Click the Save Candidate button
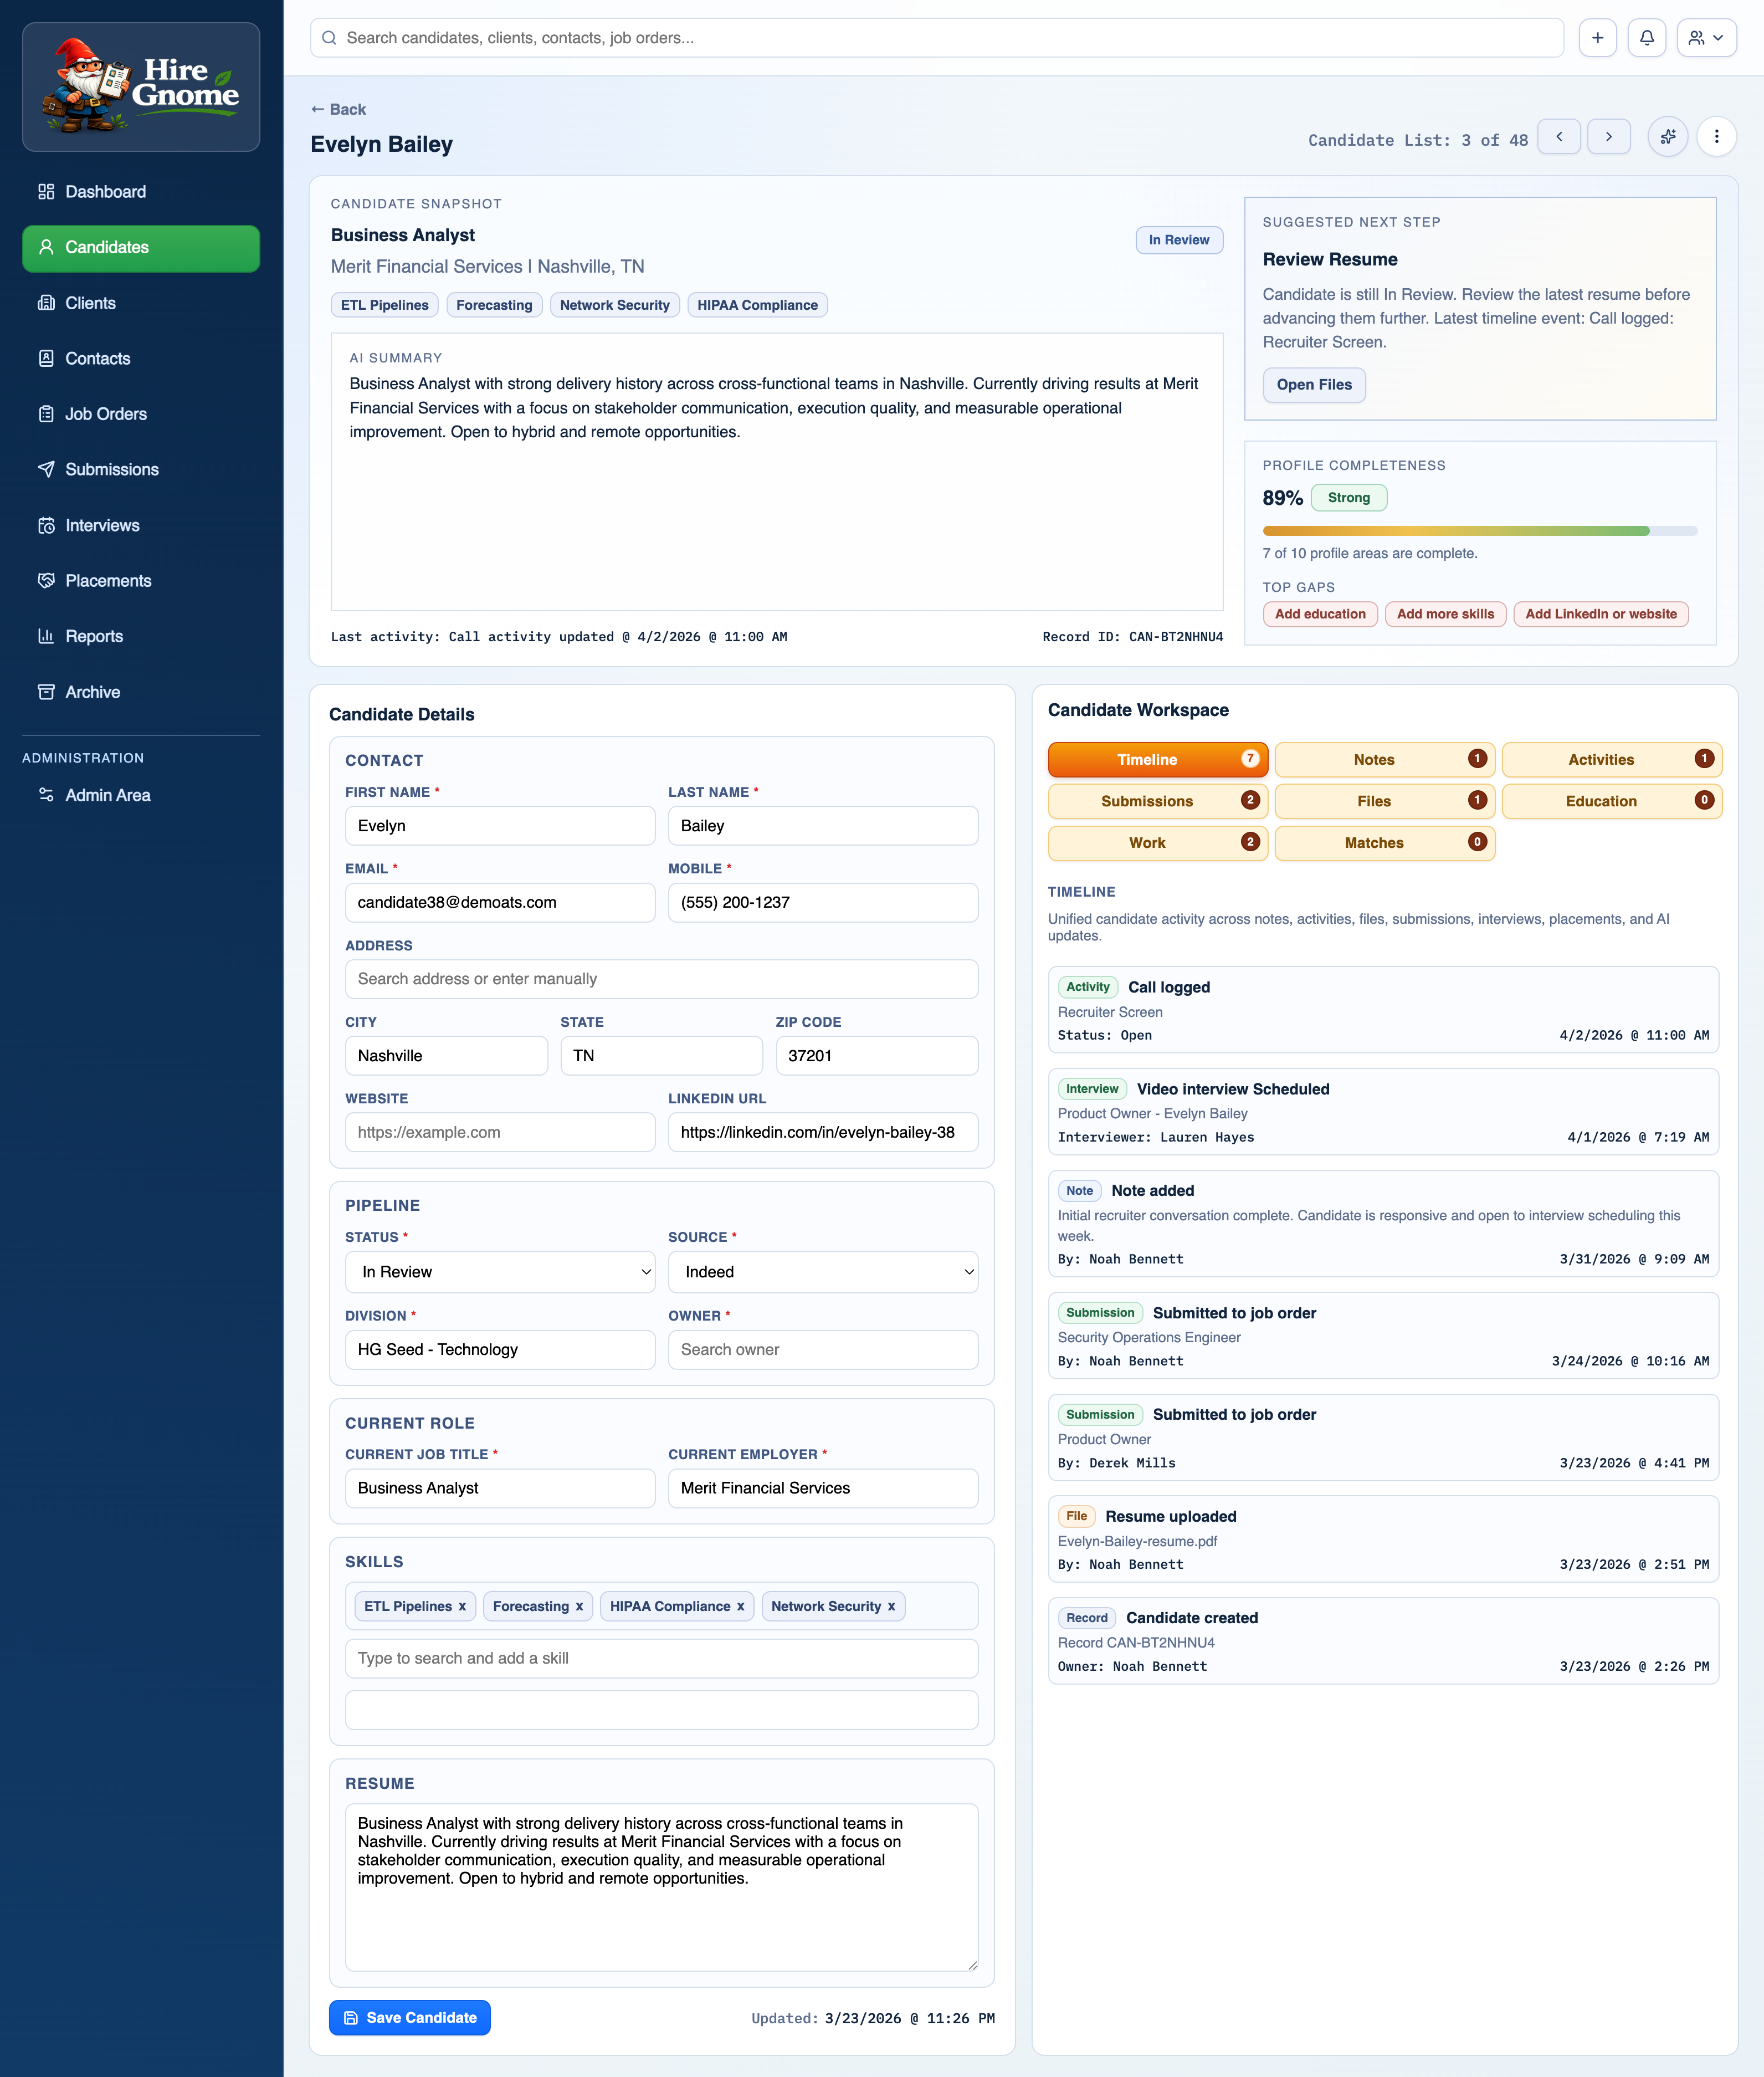Screen dimensions: 1764x2077 [410, 2017]
